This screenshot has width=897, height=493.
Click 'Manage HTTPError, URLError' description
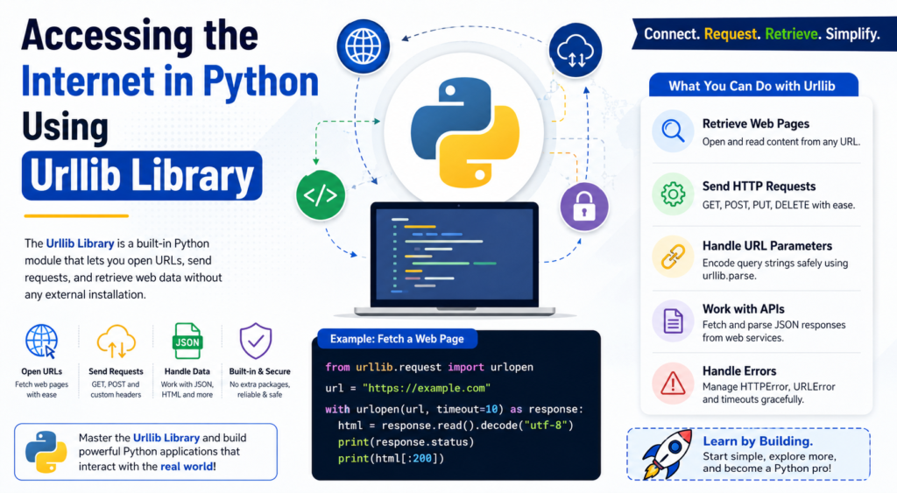pos(769,393)
